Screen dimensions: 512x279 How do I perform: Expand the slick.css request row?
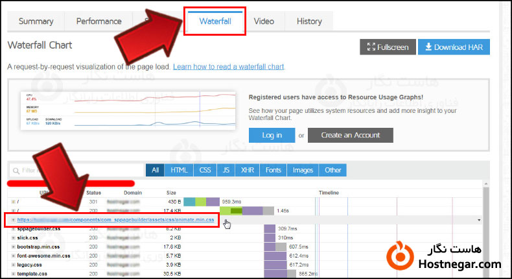[x=13, y=237]
